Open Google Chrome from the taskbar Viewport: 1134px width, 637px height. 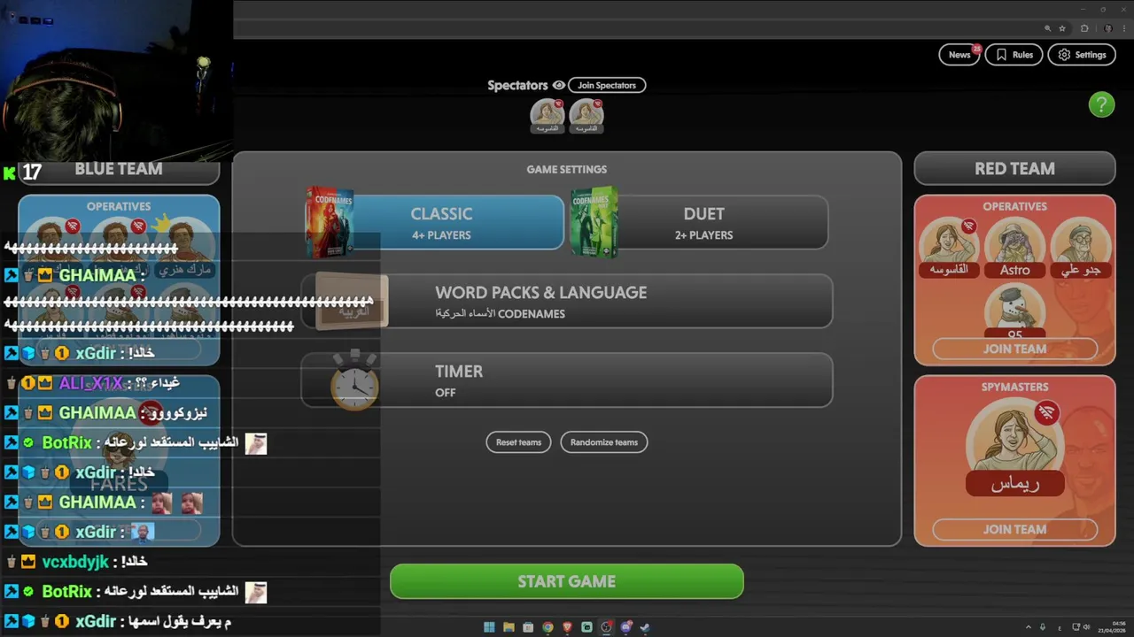pyautogui.click(x=548, y=627)
